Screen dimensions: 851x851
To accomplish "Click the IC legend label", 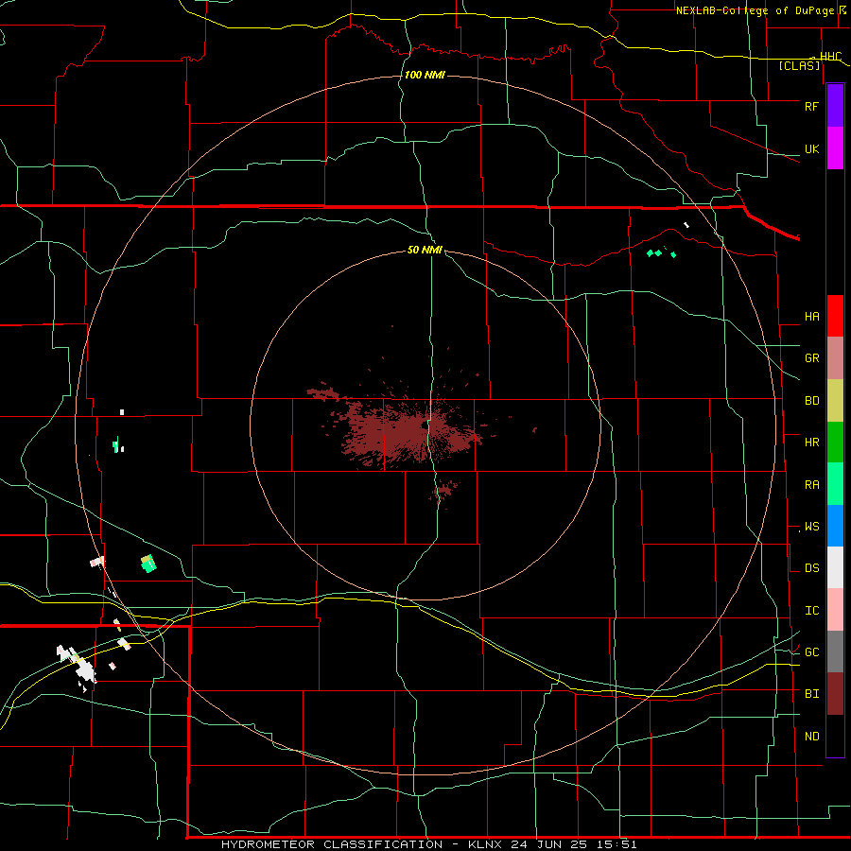I will [811, 611].
